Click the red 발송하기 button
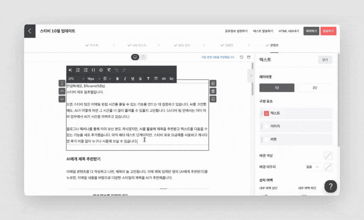Viewport: 364px width, 220px height. click(328, 31)
